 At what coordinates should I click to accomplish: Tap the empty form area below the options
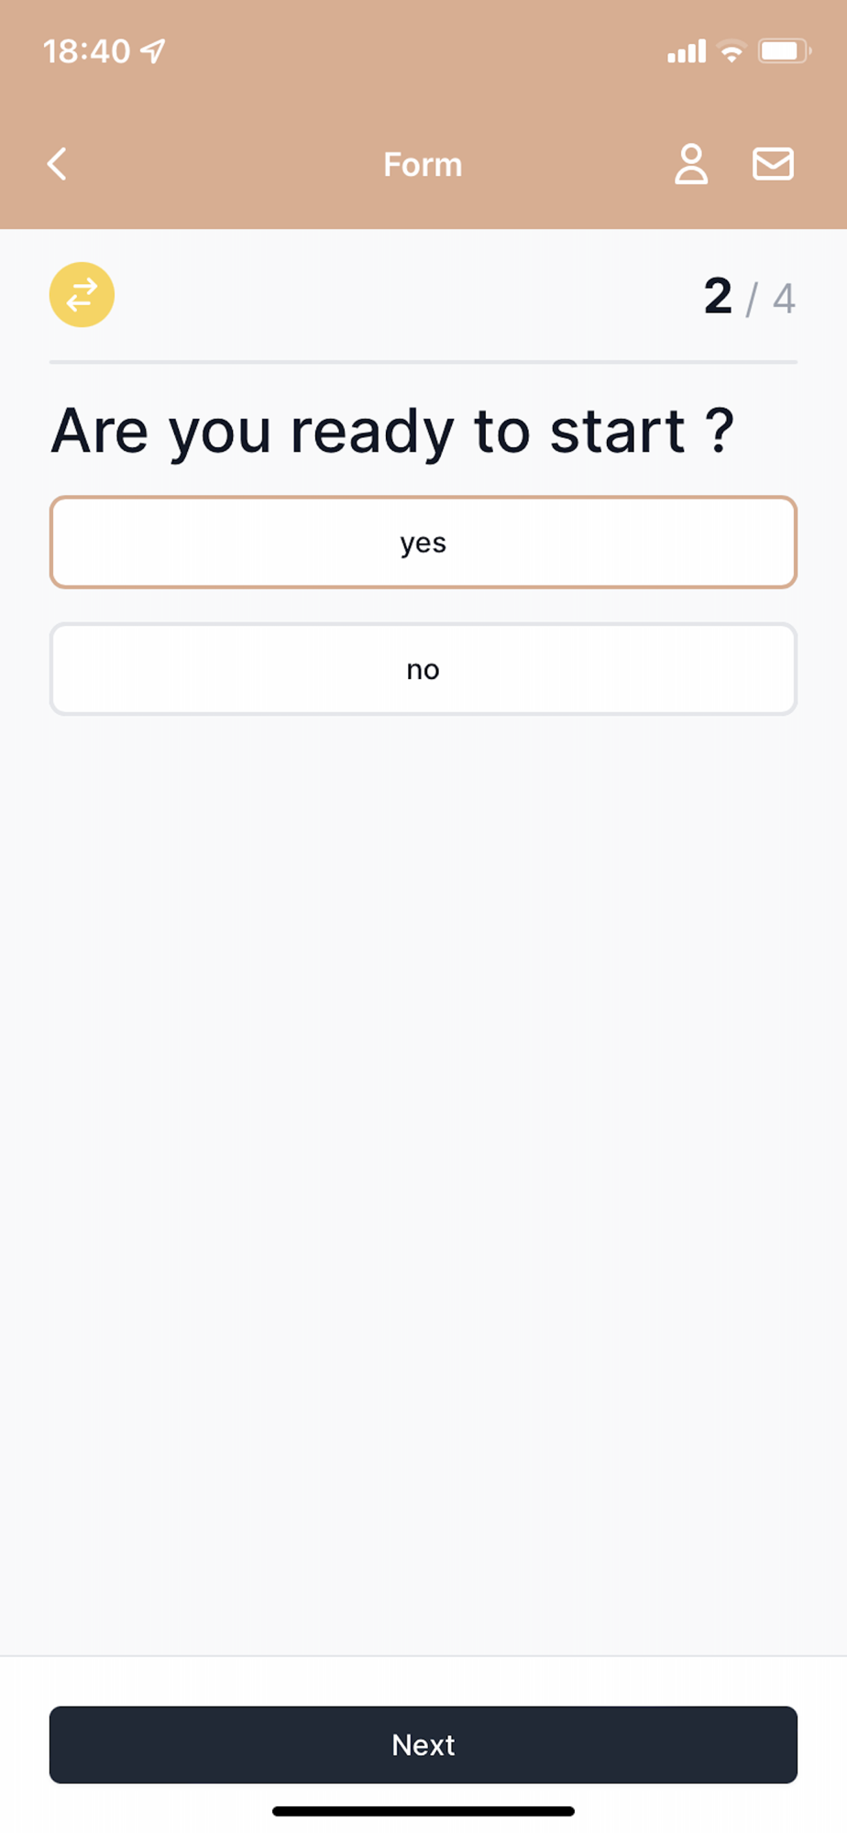click(423, 1146)
